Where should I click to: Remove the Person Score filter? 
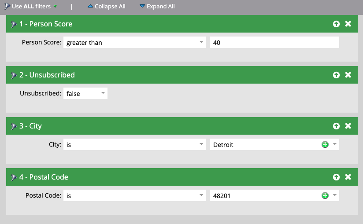(348, 24)
